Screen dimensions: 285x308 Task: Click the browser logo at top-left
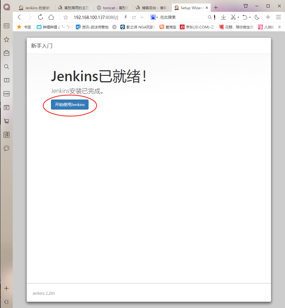point(7,7)
